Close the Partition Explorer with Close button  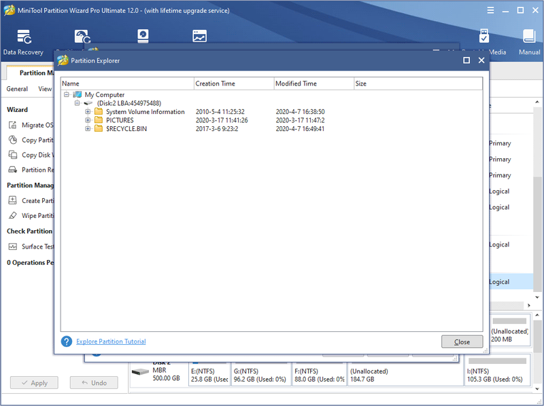click(x=462, y=342)
